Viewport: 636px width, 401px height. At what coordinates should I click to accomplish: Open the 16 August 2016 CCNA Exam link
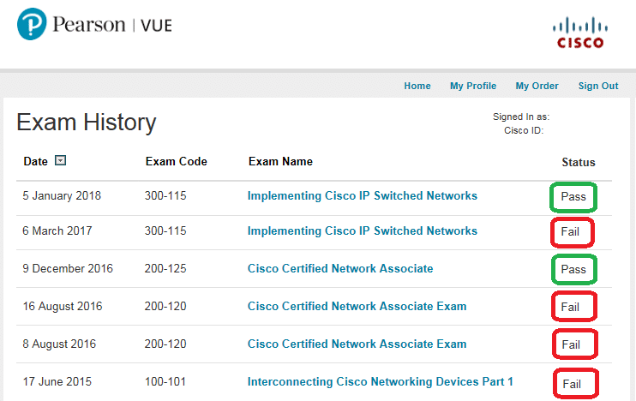(357, 307)
